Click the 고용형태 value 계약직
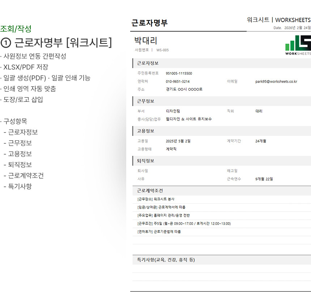The height and width of the screenshot is (292, 311). 171,149
